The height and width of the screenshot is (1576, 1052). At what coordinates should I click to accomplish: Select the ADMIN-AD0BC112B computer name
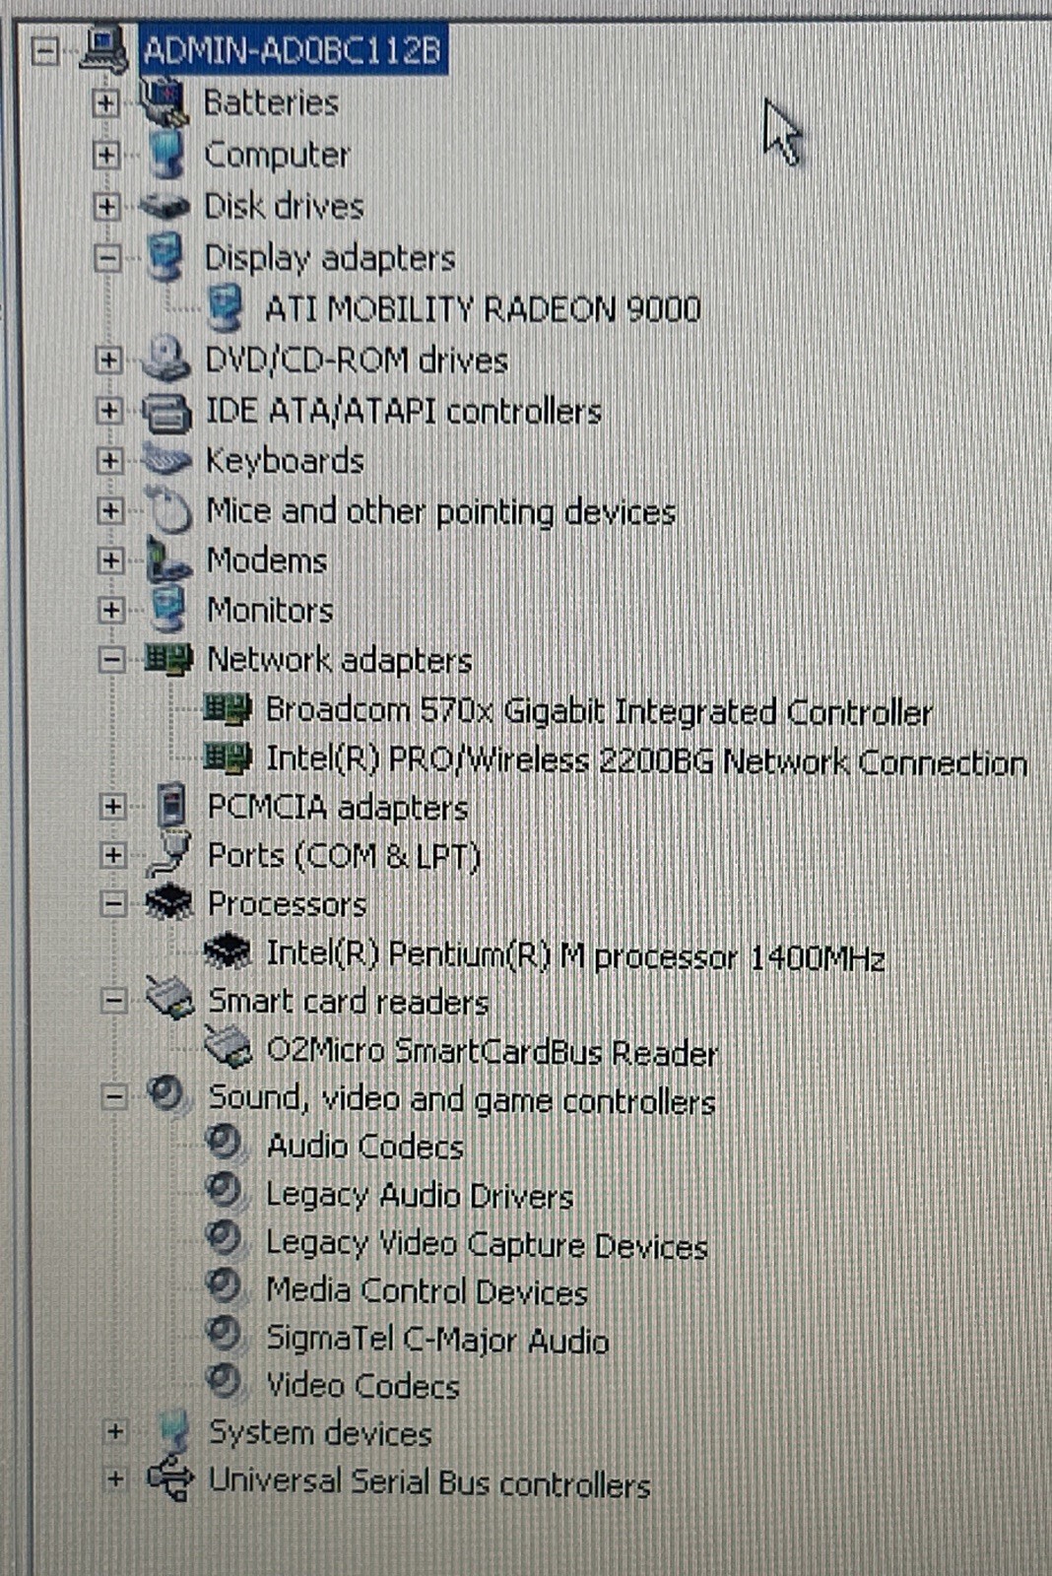tap(293, 49)
